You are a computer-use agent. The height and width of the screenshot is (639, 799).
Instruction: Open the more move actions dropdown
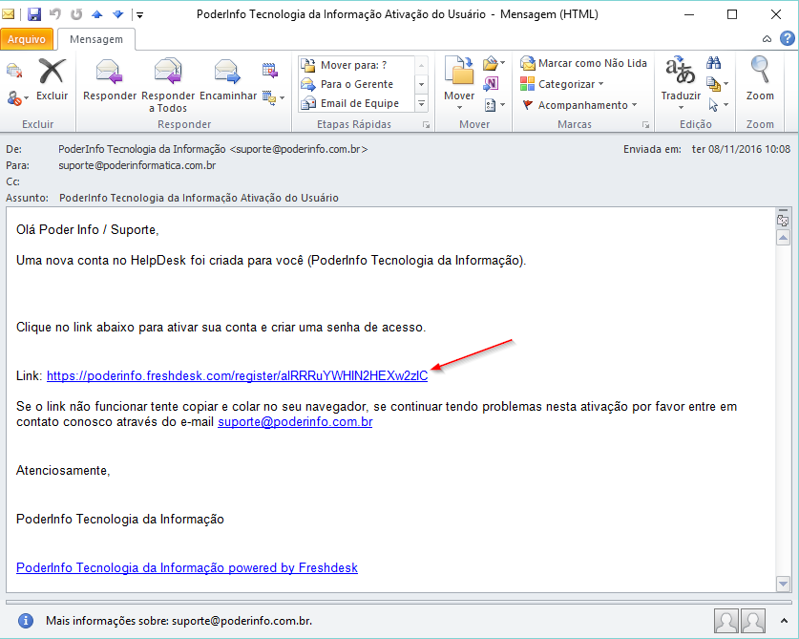click(494, 105)
